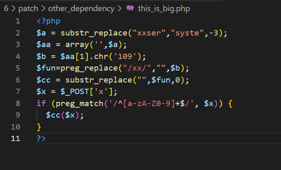Open the 'patch' breadcrumb segment
The height and width of the screenshot is (170, 281).
click(28, 9)
